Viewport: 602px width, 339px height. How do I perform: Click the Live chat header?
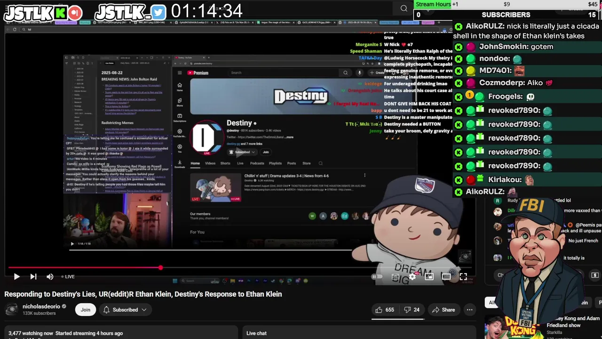tap(256, 333)
